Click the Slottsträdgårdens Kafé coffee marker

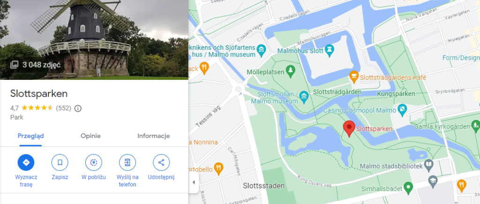tap(354, 77)
